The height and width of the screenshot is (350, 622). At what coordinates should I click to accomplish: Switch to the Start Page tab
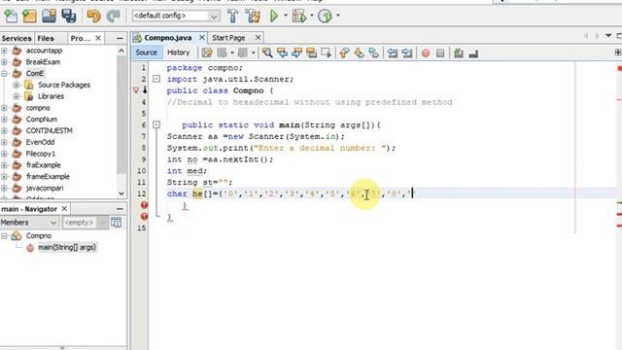tap(228, 38)
